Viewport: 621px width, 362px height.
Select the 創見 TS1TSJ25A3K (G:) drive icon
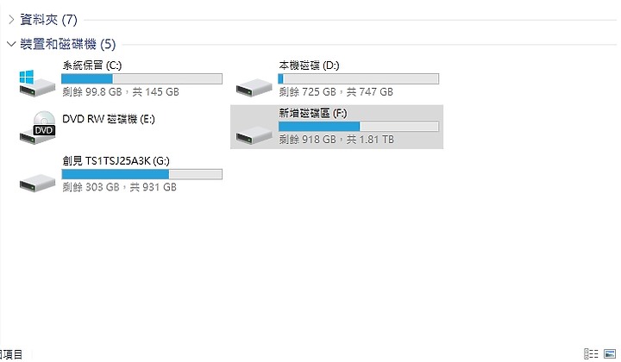pos(37,183)
